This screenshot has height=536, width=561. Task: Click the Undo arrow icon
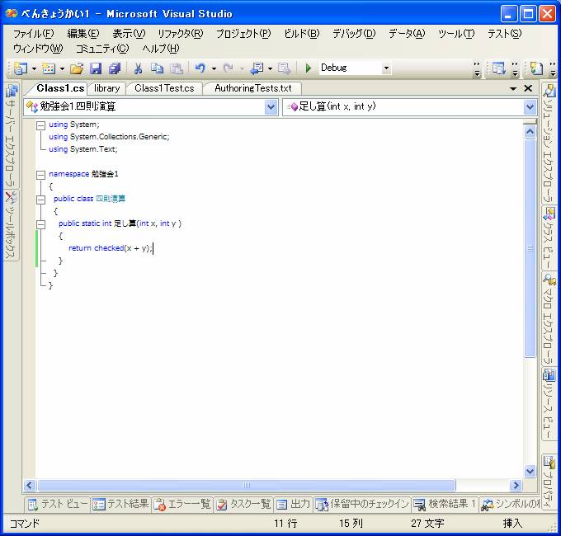pyautogui.click(x=200, y=68)
